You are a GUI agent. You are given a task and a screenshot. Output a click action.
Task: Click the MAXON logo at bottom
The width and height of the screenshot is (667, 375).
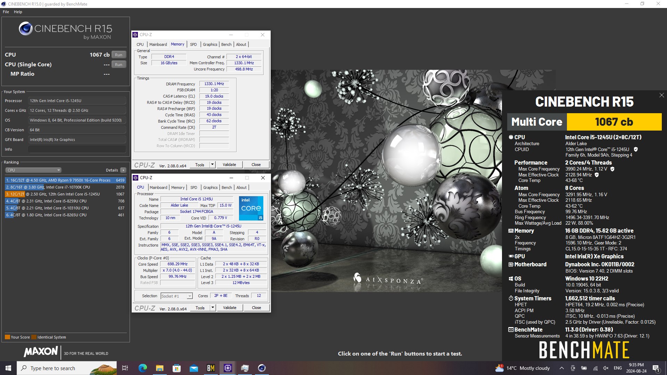(x=41, y=351)
